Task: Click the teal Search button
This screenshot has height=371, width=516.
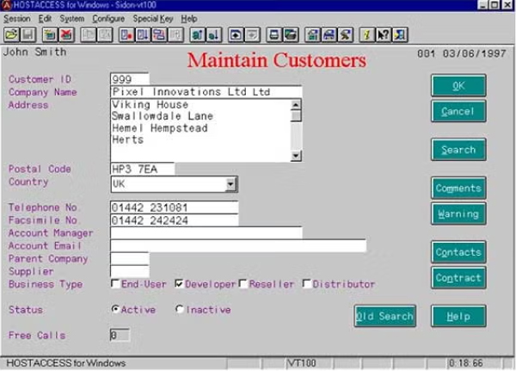Action: (x=458, y=150)
